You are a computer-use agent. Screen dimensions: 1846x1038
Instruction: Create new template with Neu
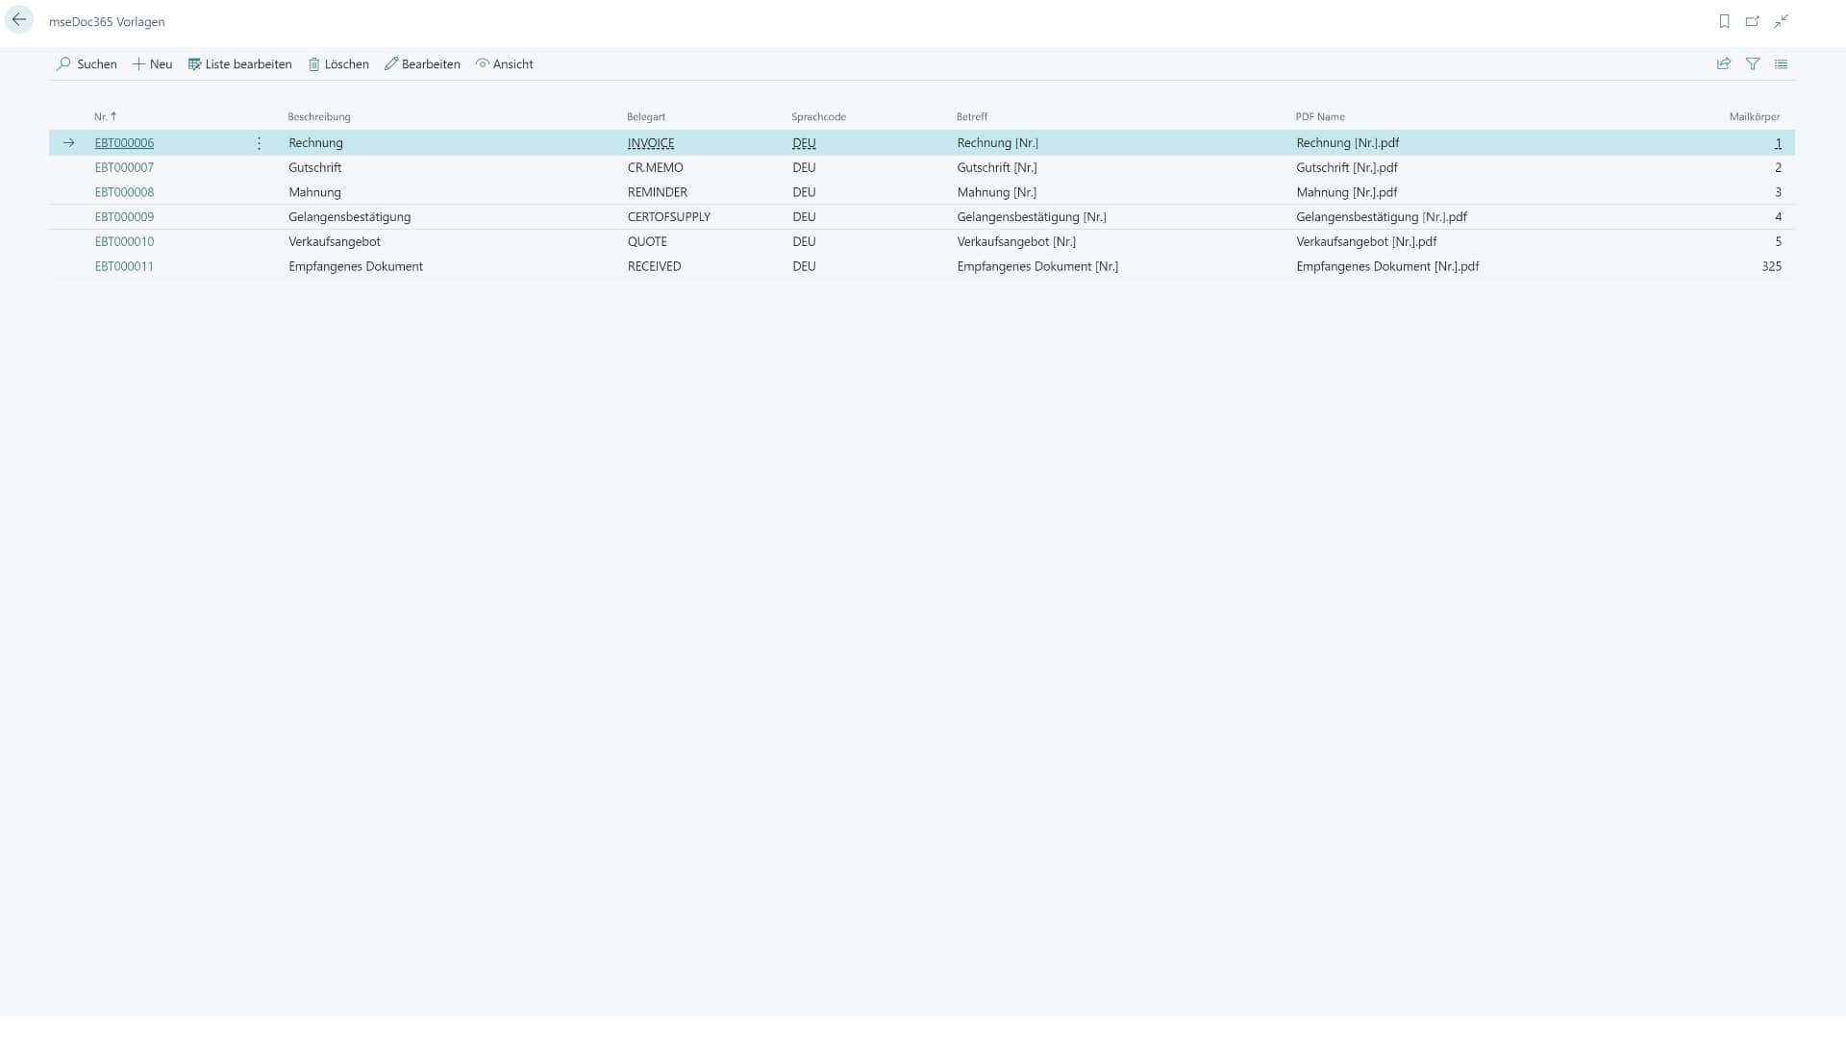[x=152, y=64]
